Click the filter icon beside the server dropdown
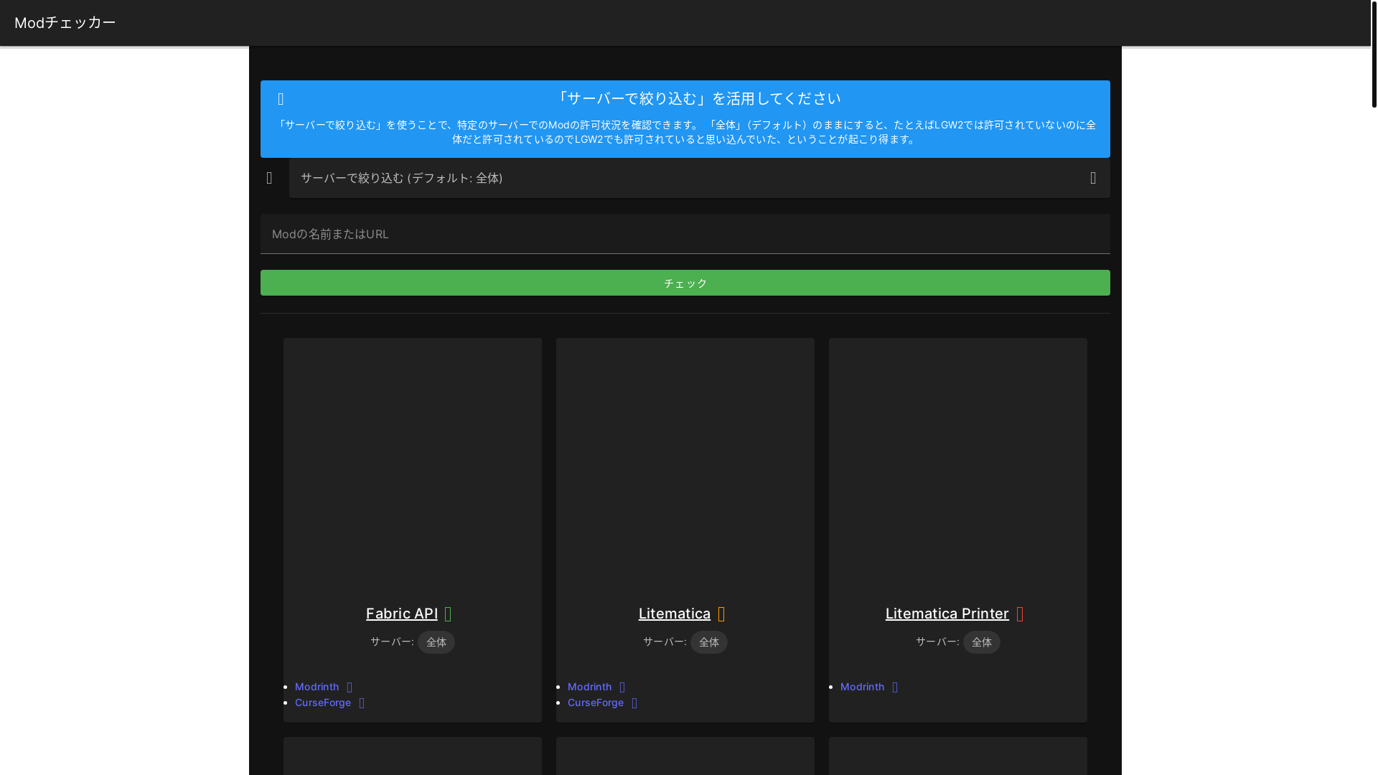 tap(269, 178)
